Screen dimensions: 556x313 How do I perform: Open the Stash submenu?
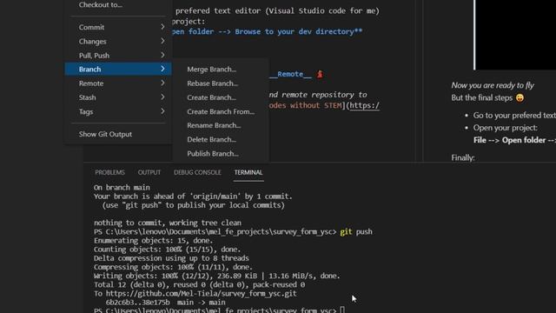118,97
